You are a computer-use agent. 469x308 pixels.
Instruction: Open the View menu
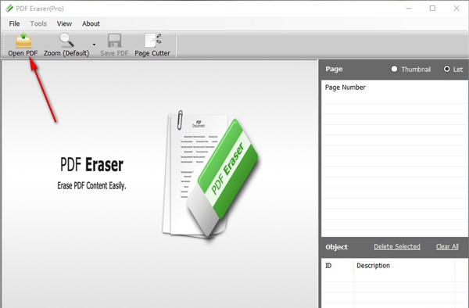(x=64, y=23)
